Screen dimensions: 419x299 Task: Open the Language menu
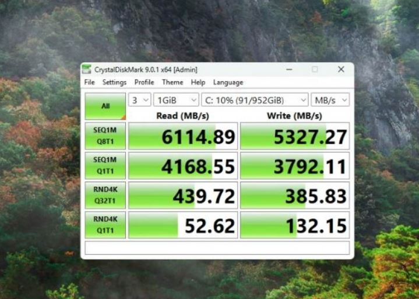pos(228,83)
